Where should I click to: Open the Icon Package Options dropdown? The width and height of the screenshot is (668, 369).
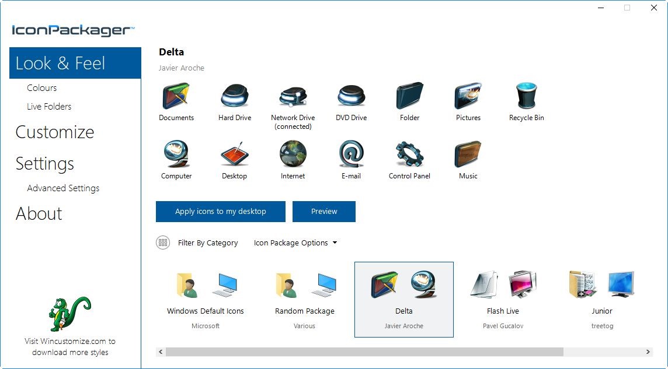295,243
